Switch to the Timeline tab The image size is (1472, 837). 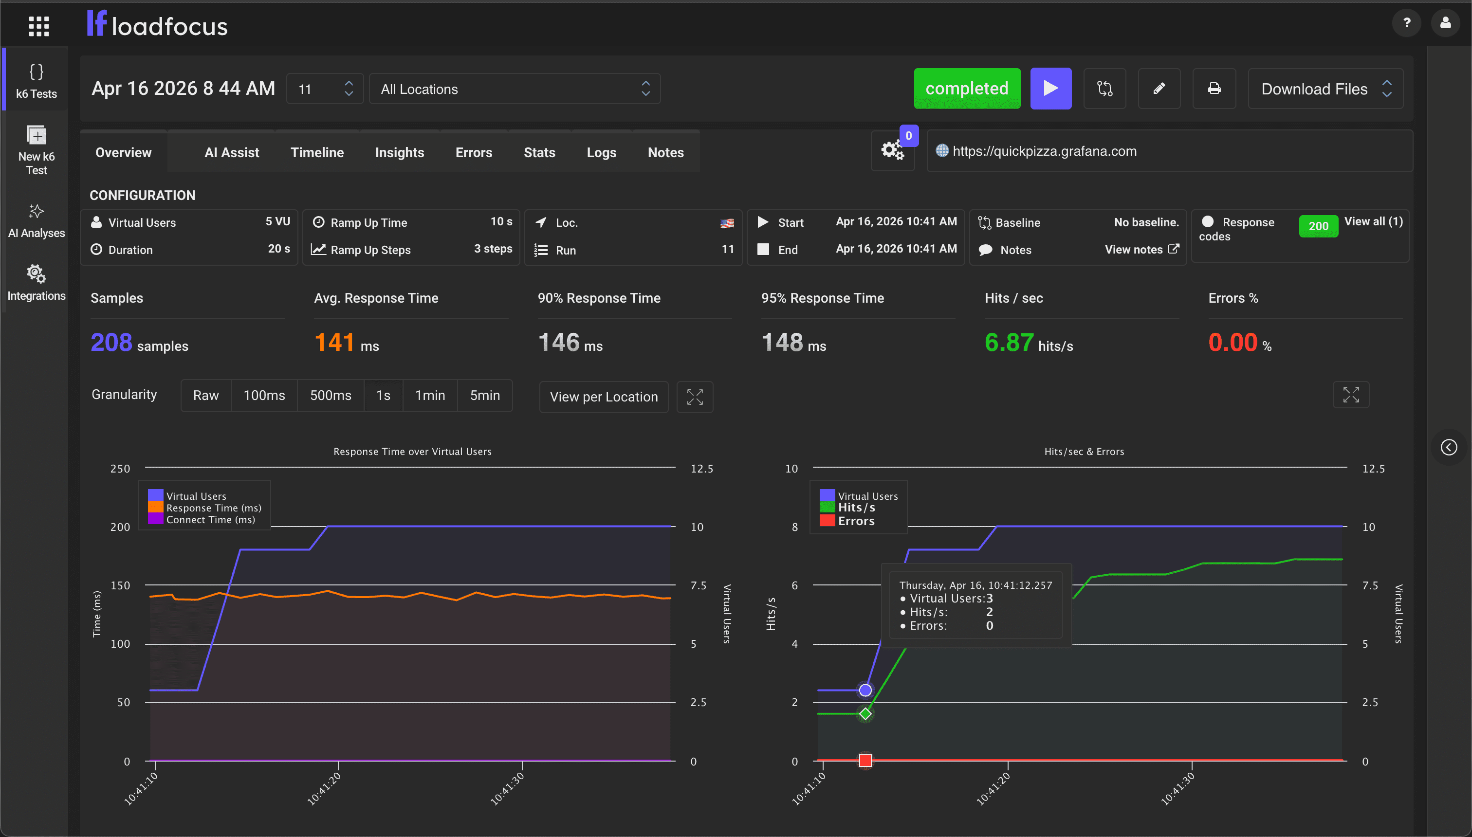click(317, 152)
